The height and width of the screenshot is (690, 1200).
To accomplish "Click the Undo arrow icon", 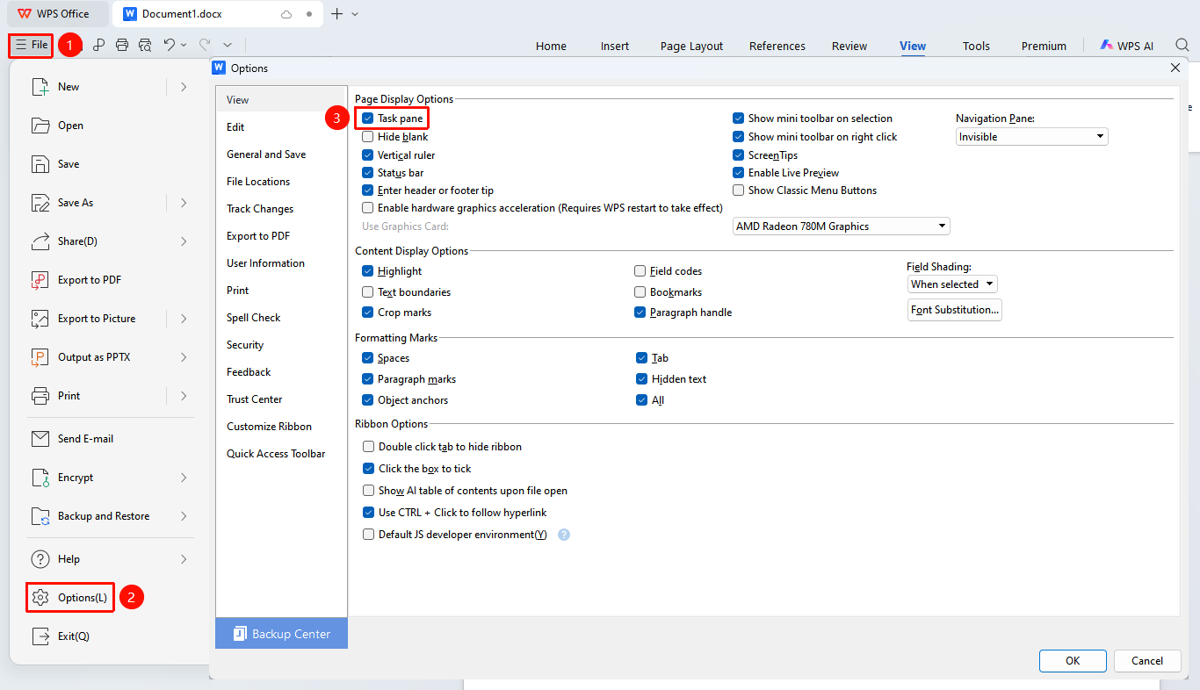I will coord(170,45).
